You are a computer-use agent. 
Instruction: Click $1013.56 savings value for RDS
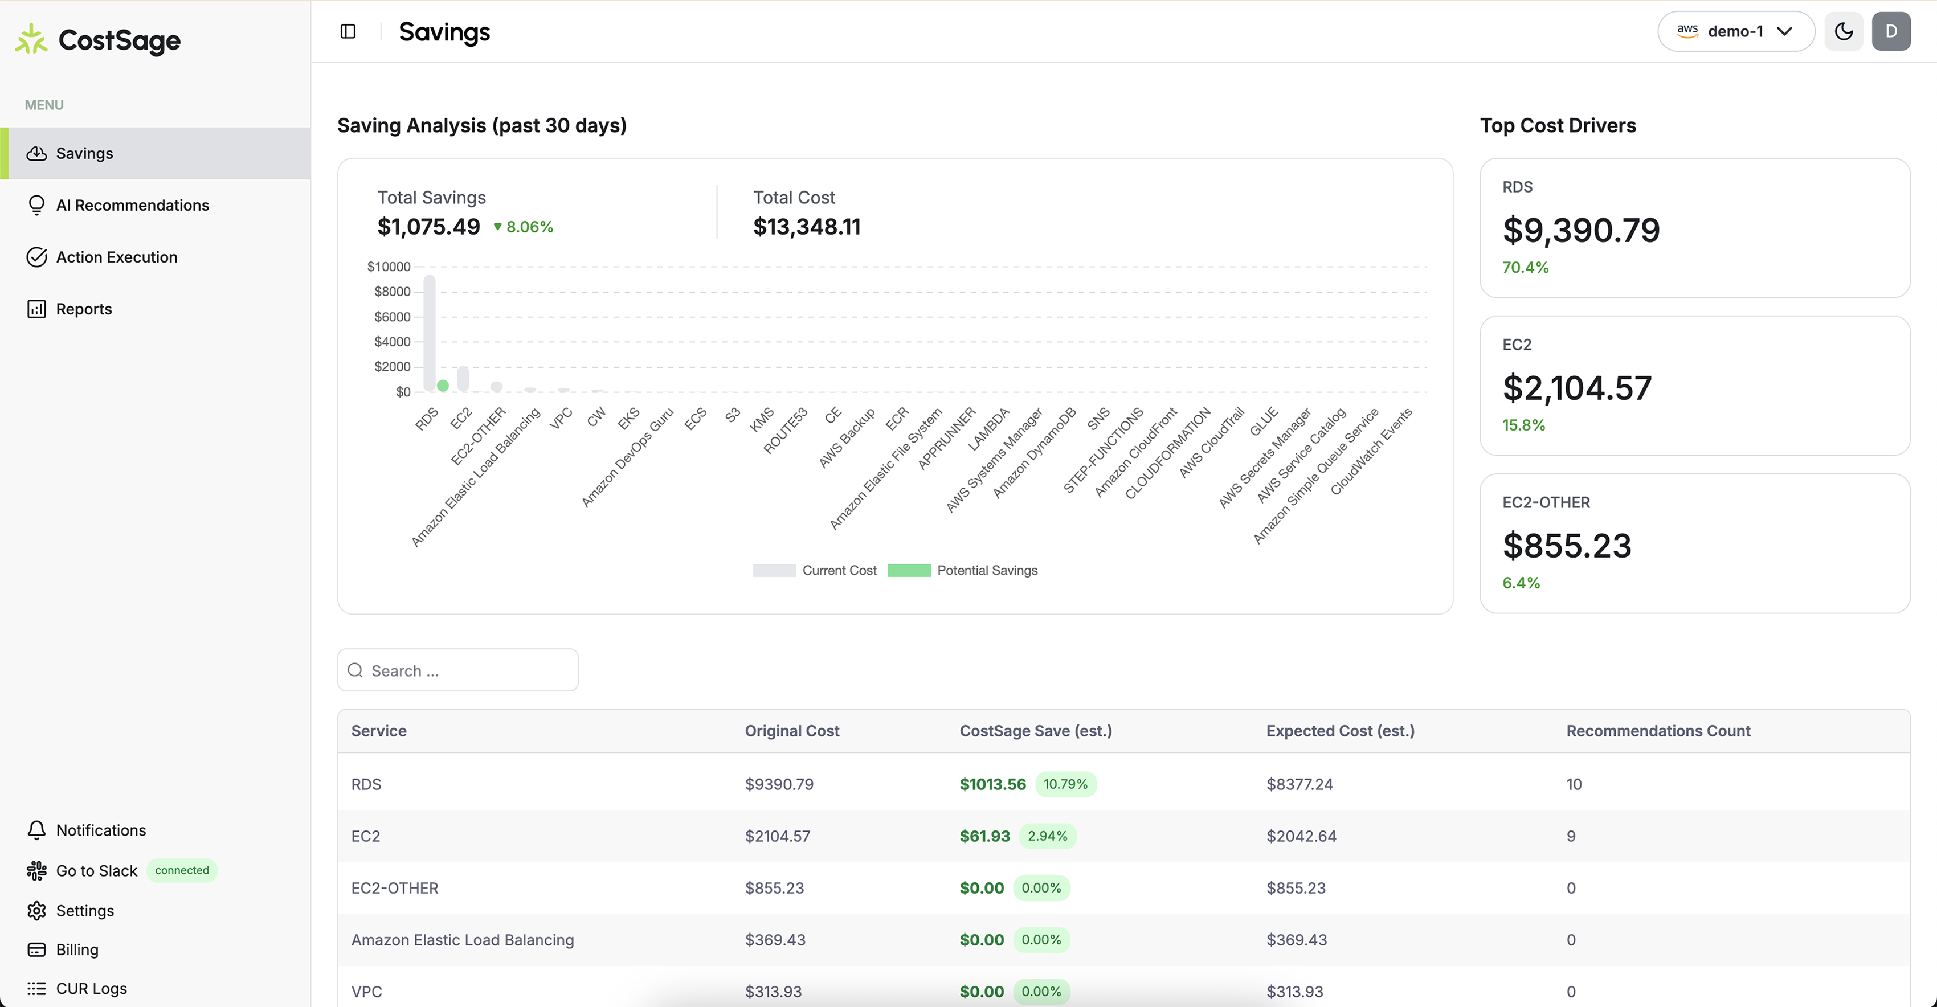992,784
